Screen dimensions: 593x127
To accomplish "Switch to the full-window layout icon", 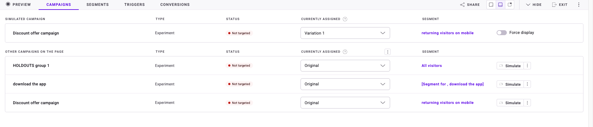I will click(491, 5).
